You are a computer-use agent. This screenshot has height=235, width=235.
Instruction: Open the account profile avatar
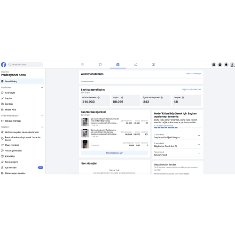coord(232,64)
